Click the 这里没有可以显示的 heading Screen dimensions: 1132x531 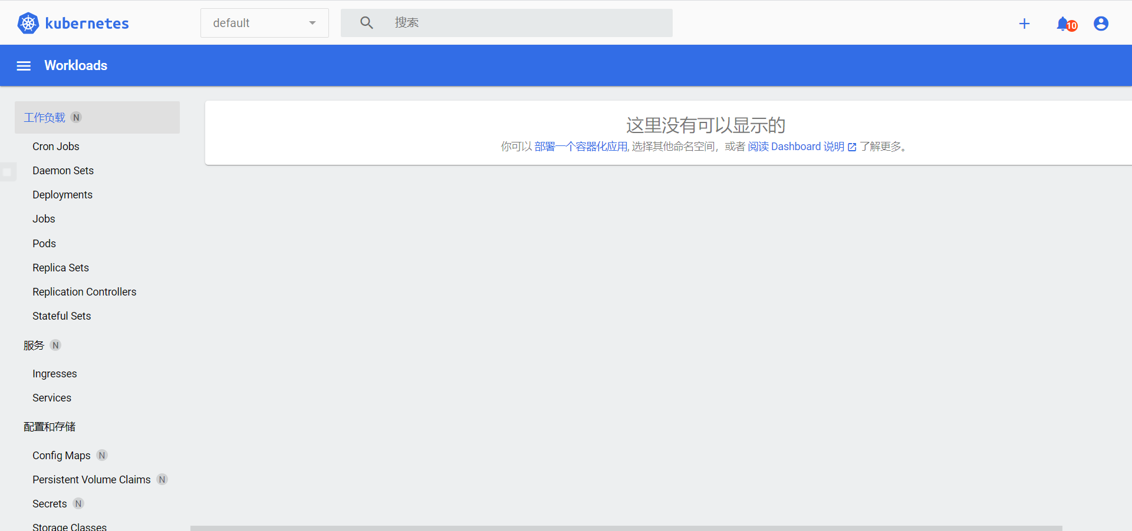pos(706,125)
